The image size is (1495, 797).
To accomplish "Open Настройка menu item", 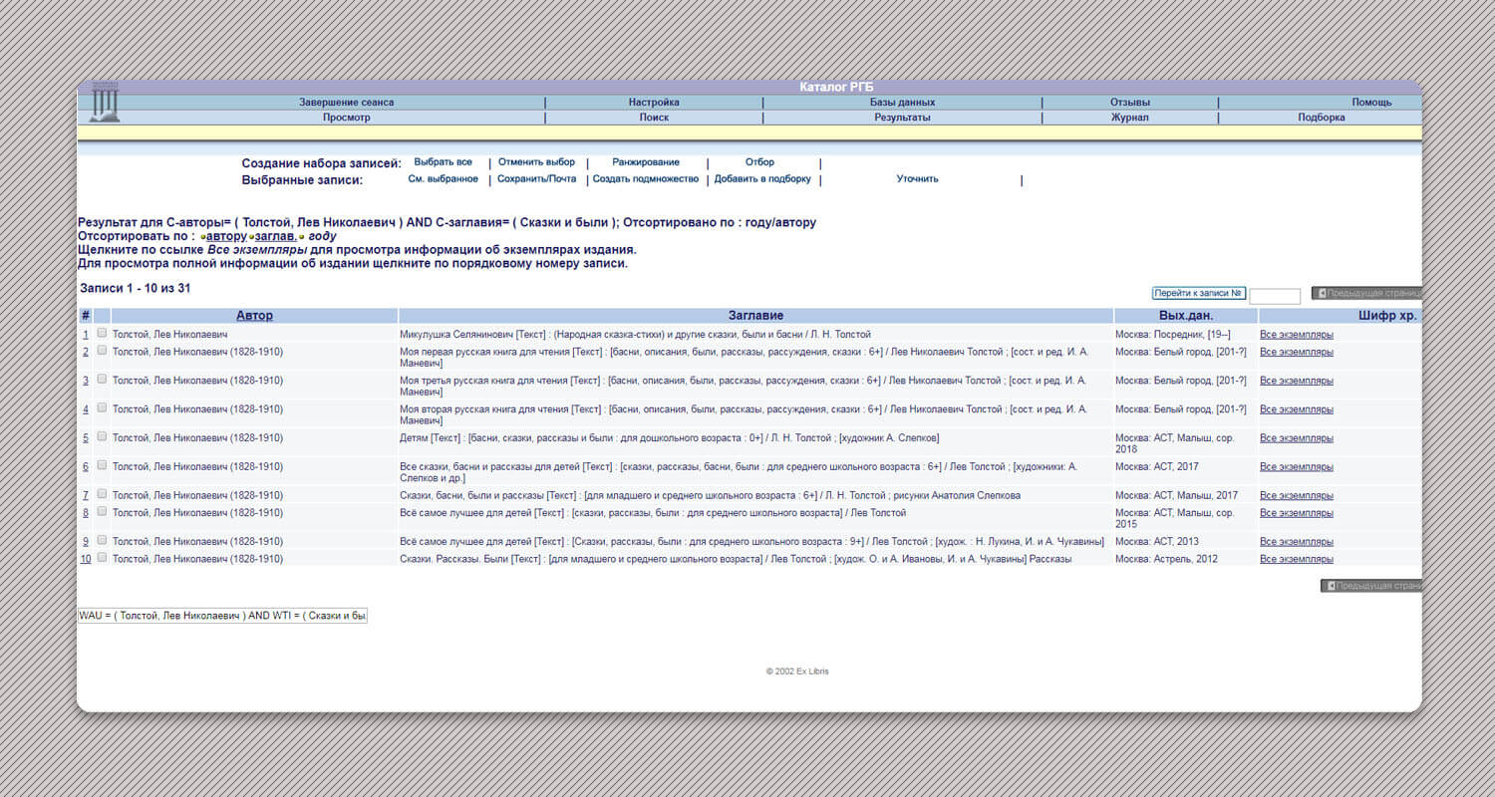I will point(654,103).
